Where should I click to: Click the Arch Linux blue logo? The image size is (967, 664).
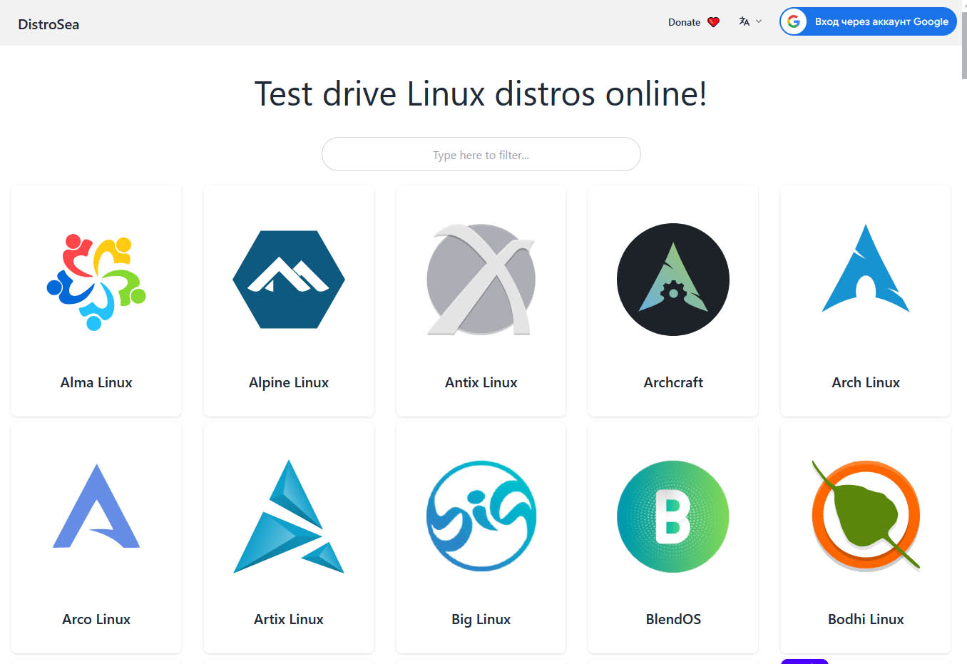(866, 269)
